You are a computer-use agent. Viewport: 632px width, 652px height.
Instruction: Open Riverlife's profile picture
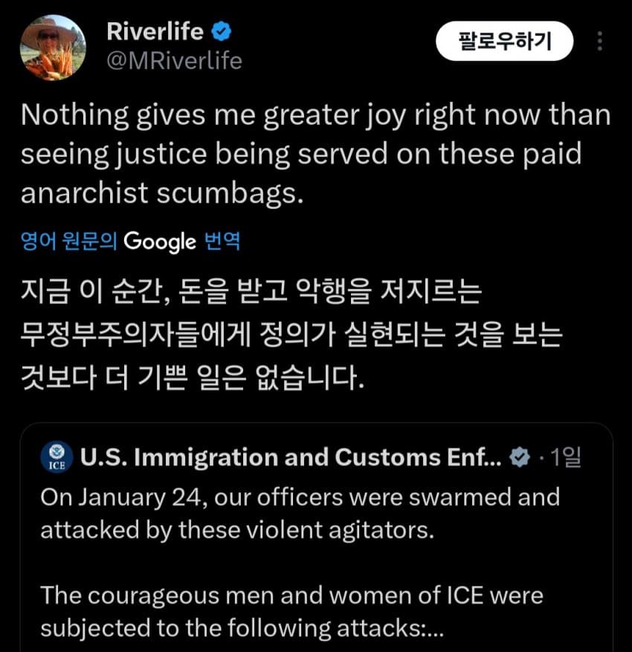click(53, 47)
